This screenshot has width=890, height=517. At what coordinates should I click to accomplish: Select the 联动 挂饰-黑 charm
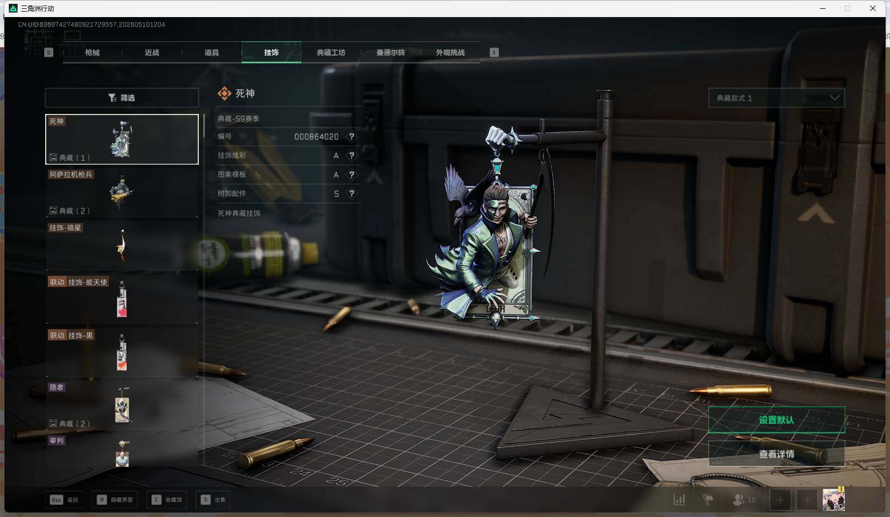[122, 352]
